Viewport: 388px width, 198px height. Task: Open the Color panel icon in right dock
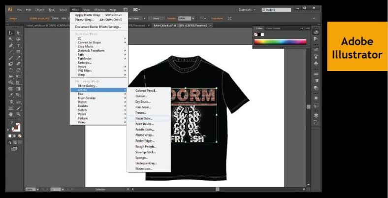pos(316,32)
